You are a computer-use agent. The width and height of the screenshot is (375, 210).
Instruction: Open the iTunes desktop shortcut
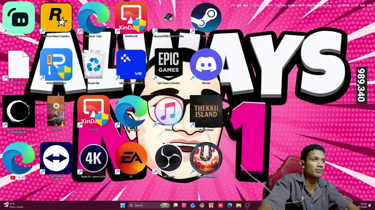168,111
